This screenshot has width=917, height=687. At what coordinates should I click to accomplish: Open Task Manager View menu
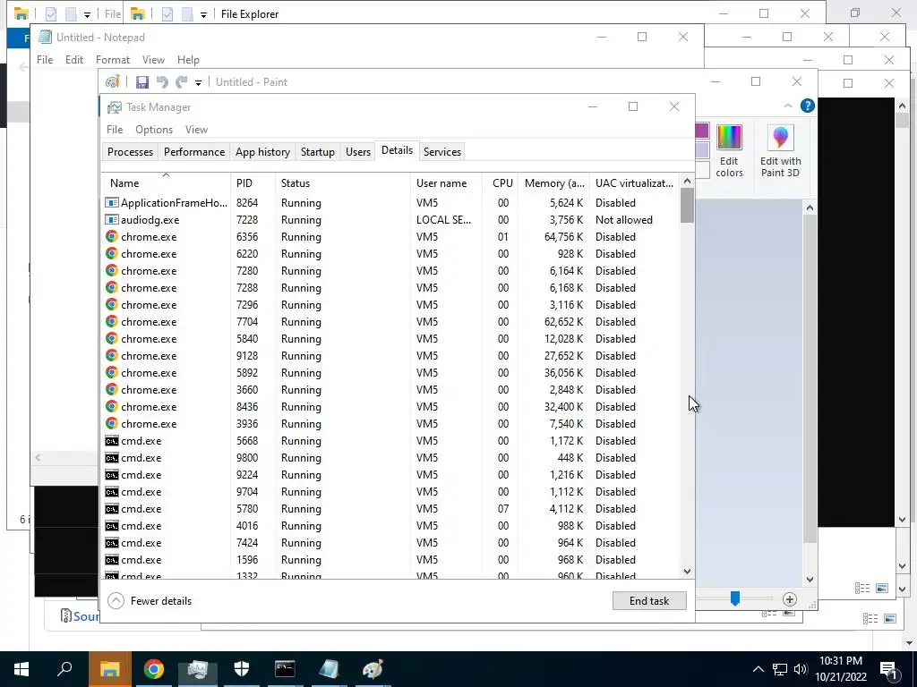[196, 130]
